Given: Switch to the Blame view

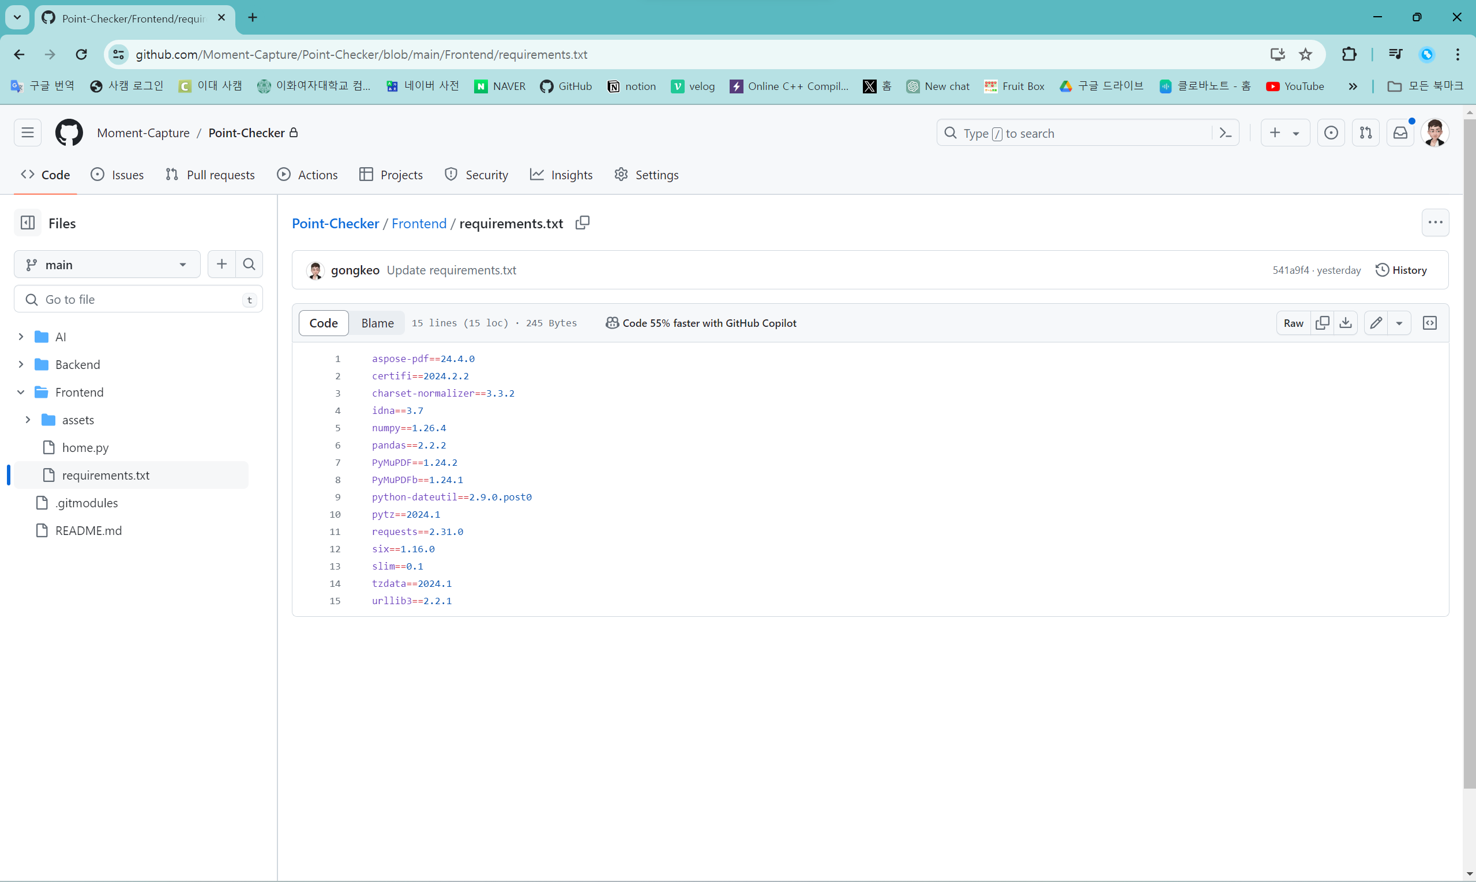Looking at the screenshot, I should click(377, 323).
